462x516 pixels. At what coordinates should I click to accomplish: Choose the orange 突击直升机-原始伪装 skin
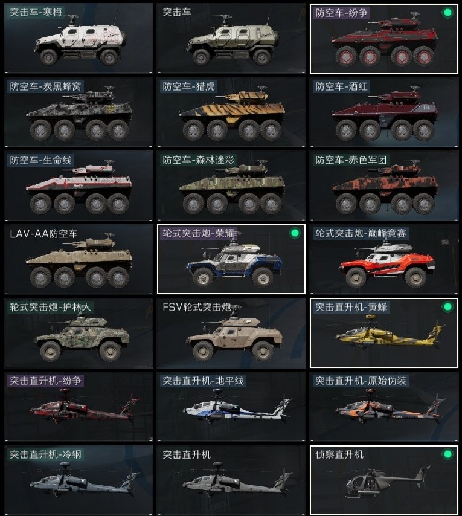[384, 407]
